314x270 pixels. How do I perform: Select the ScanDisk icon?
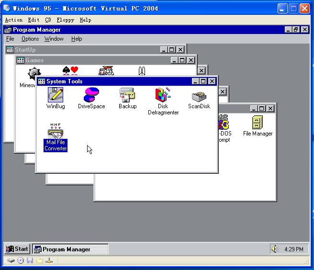[199, 96]
